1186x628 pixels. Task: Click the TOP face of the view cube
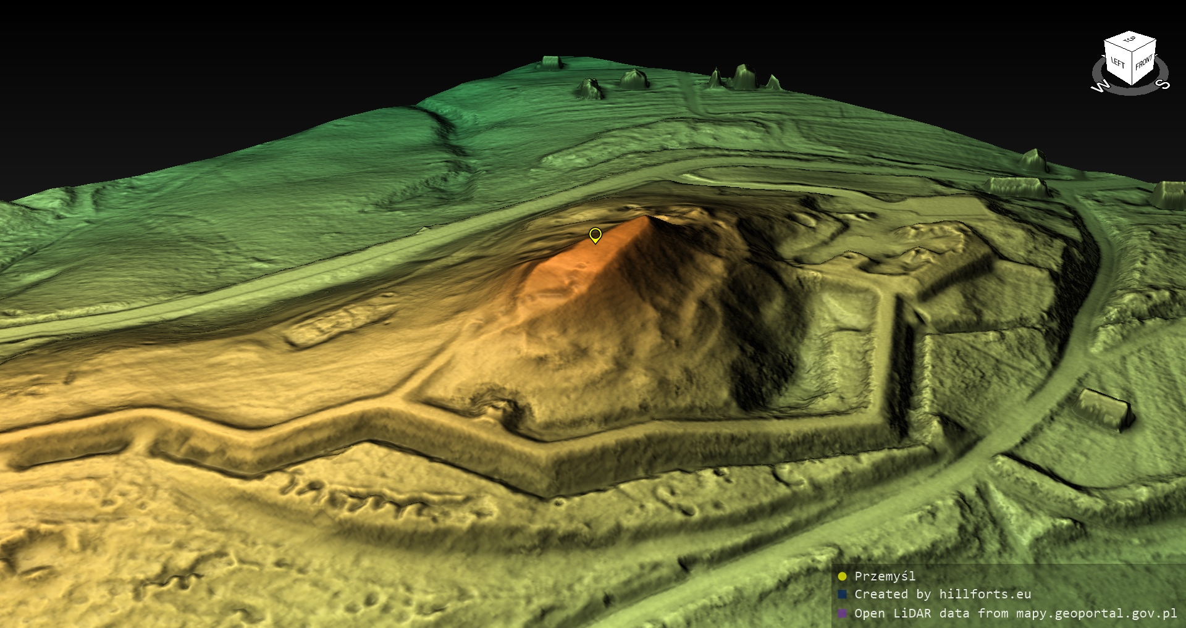pyautogui.click(x=1130, y=41)
